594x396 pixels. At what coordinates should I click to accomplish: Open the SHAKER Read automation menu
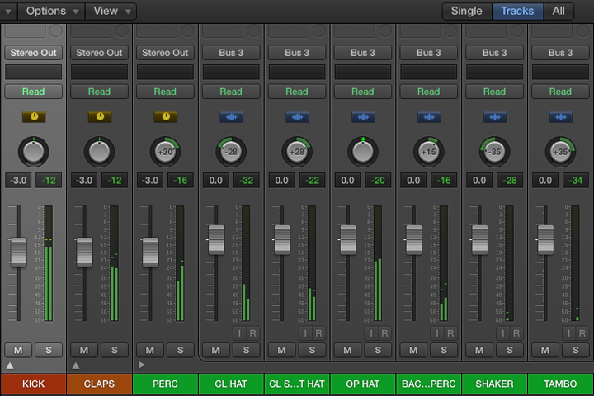pos(495,92)
